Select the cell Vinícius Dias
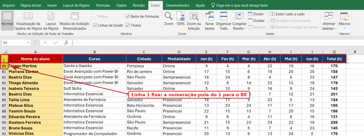 click(x=35, y=134)
